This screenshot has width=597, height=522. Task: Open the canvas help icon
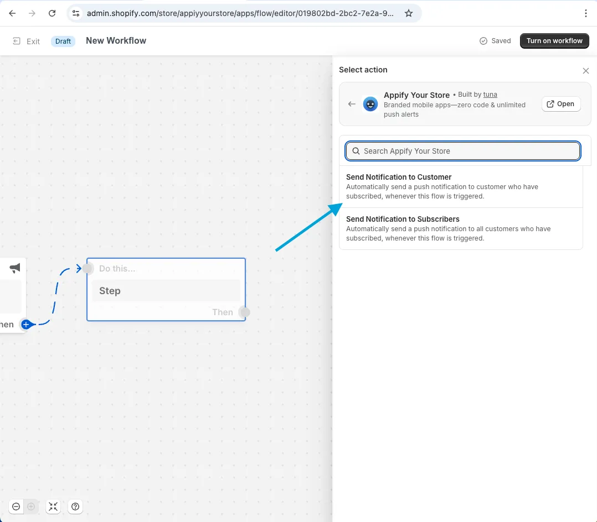click(75, 507)
